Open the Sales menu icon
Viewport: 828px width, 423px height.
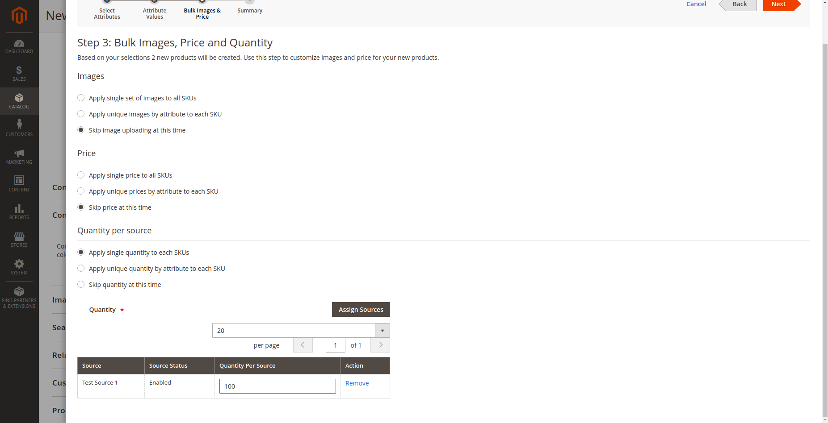tap(19, 73)
